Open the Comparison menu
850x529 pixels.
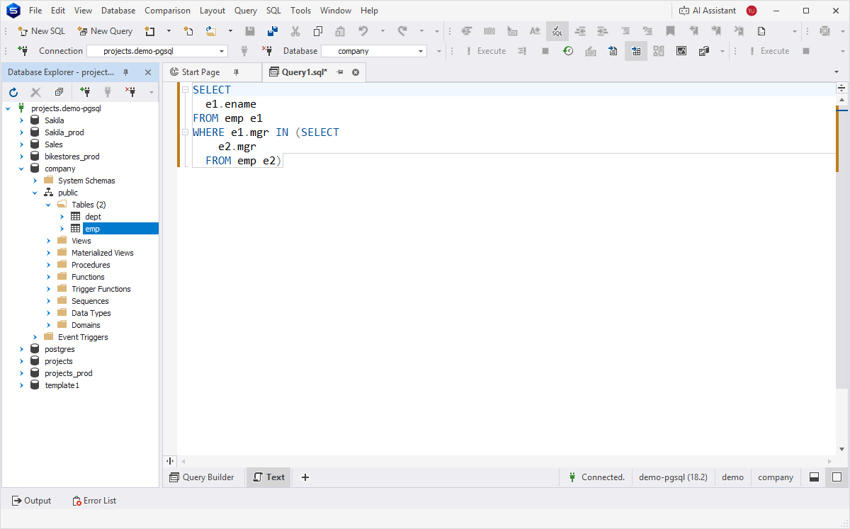(x=167, y=11)
